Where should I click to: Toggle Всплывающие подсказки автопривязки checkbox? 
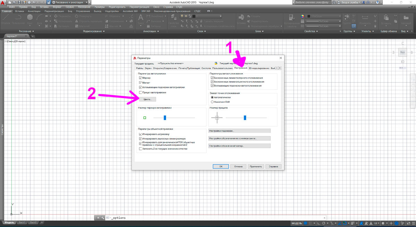[140, 87]
